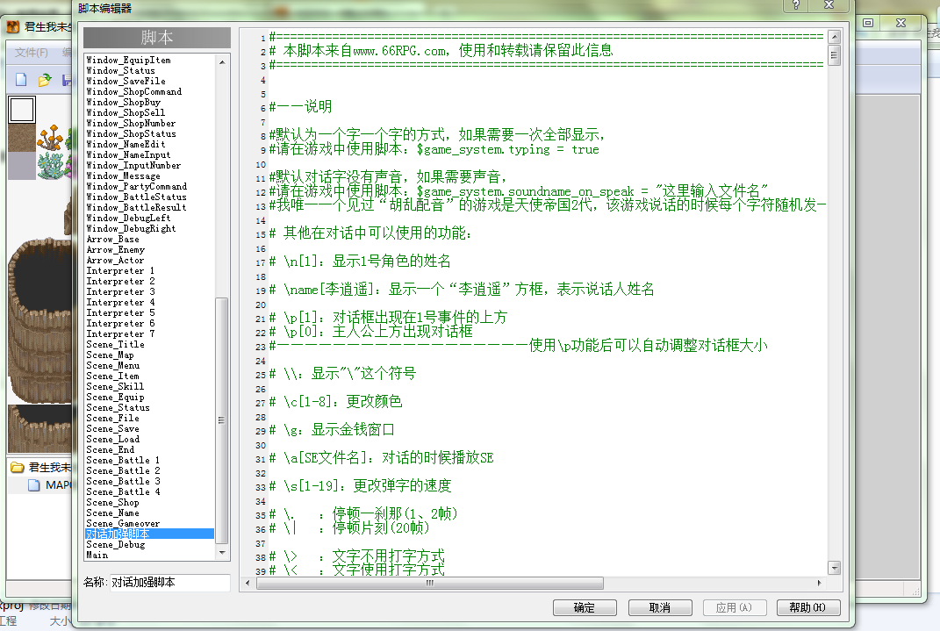Confirm with the 确定 button

click(585, 607)
